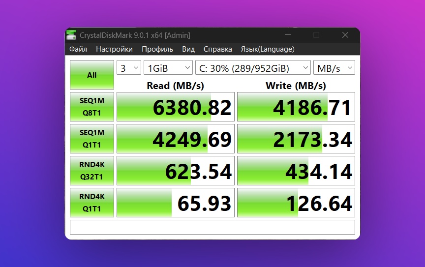
Task: Click the 6380.82 read result
Action: (x=176, y=107)
